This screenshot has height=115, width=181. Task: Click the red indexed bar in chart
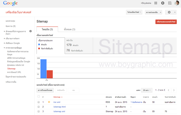tap(50, 74)
